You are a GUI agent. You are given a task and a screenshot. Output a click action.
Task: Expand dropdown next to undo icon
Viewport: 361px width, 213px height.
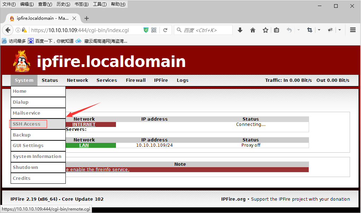tap(299, 30)
